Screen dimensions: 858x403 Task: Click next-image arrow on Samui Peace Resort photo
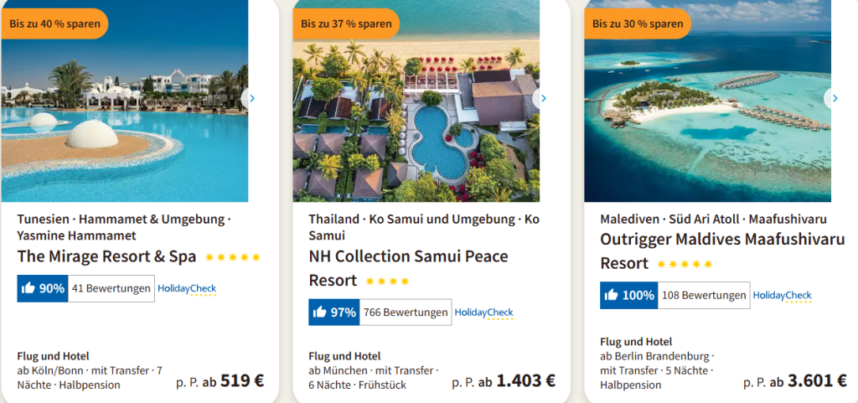point(542,99)
